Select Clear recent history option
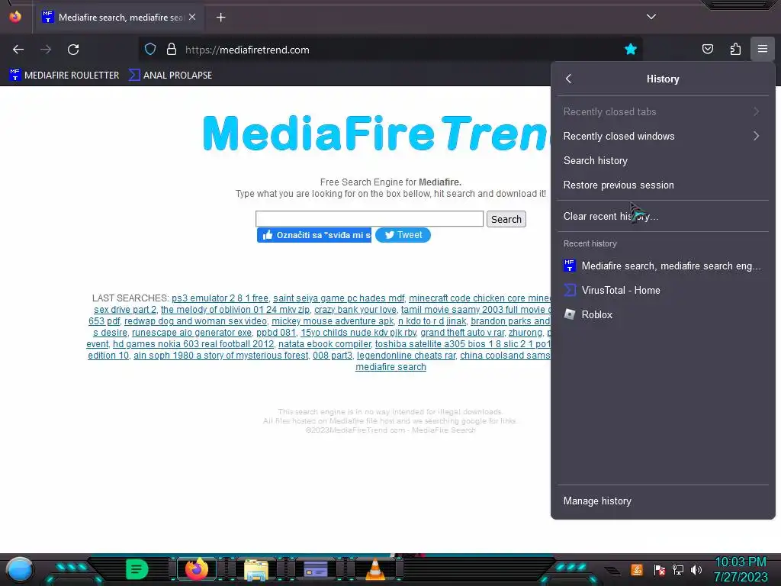Image resolution: width=781 pixels, height=586 pixels. (663, 216)
